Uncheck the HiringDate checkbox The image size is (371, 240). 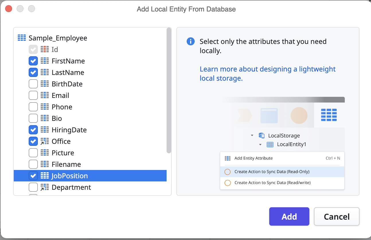[33, 130]
